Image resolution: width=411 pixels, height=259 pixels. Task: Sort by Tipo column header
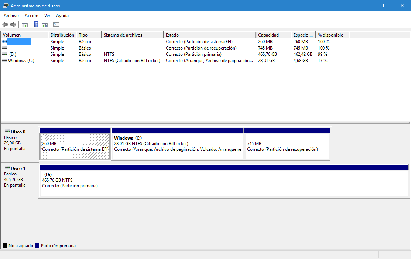point(89,35)
